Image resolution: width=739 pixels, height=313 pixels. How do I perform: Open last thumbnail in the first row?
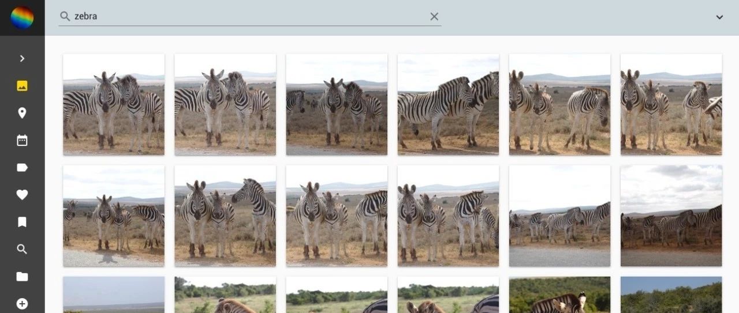pyautogui.click(x=671, y=104)
